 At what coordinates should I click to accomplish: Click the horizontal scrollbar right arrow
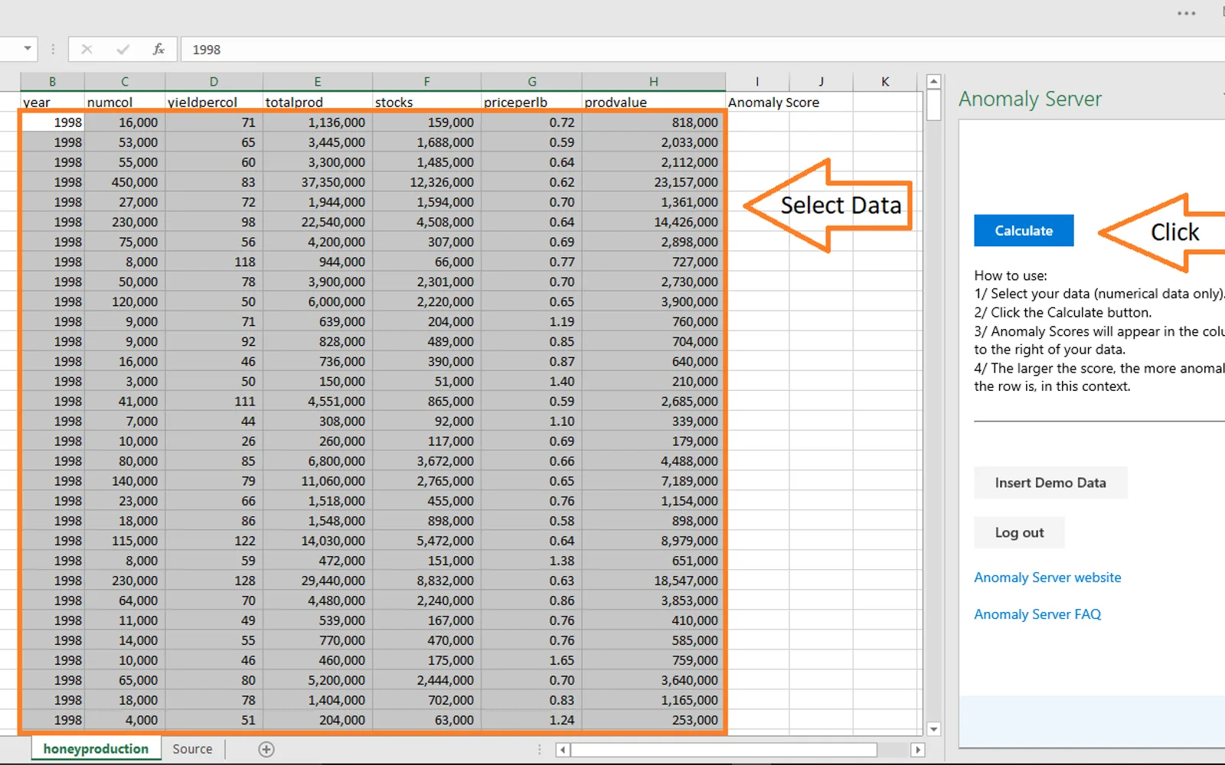pyautogui.click(x=917, y=750)
